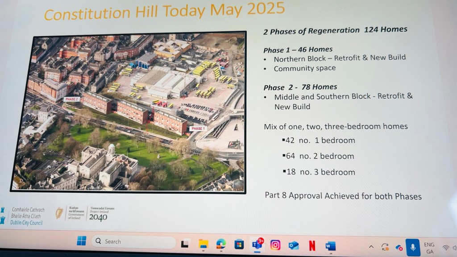Screen dimensions: 457x257
Task: Expand the hidden system tray icons
Action: pyautogui.click(x=371, y=247)
